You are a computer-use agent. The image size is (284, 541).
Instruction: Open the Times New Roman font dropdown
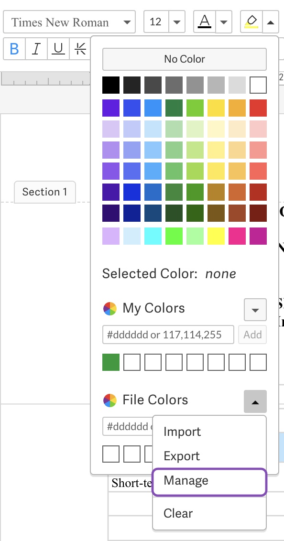click(x=69, y=22)
